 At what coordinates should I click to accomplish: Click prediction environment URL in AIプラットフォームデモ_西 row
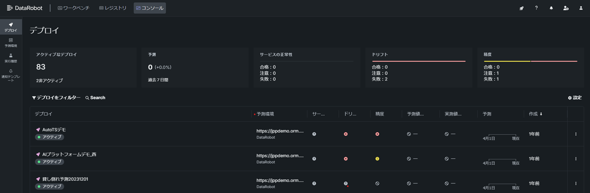tap(280, 155)
